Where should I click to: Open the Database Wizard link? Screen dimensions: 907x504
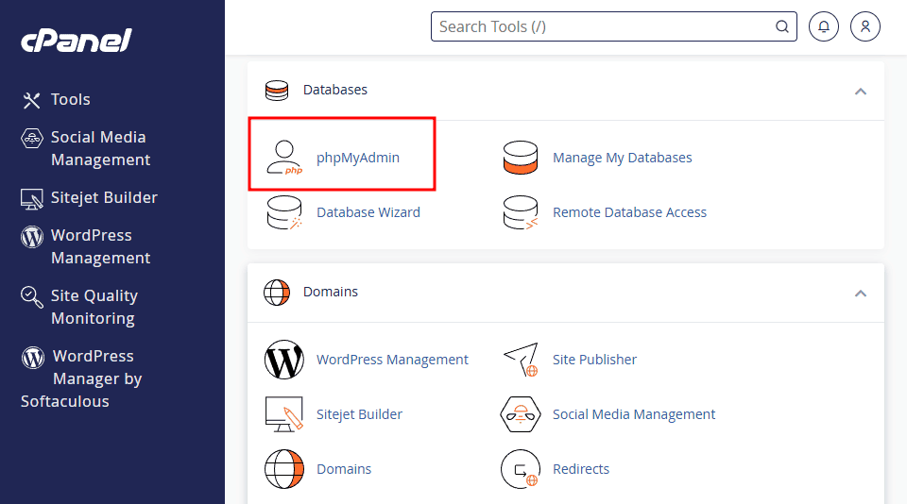pyautogui.click(x=368, y=212)
